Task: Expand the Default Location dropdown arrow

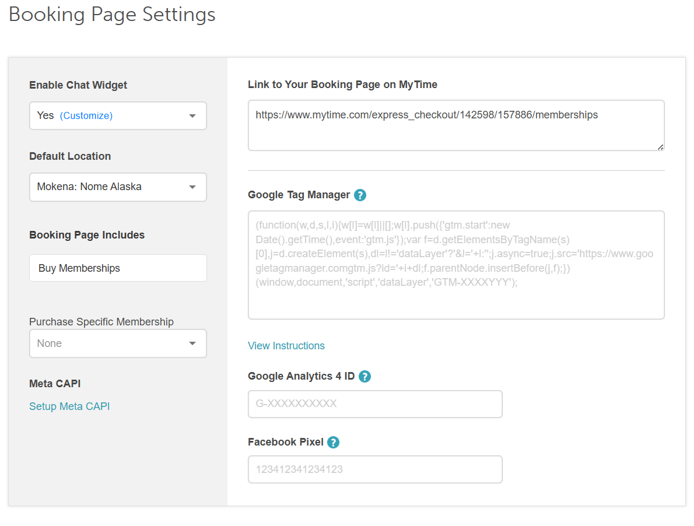Action: [192, 187]
